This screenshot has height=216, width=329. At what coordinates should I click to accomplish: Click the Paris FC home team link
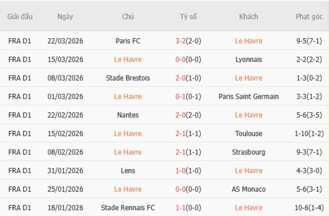(128, 41)
